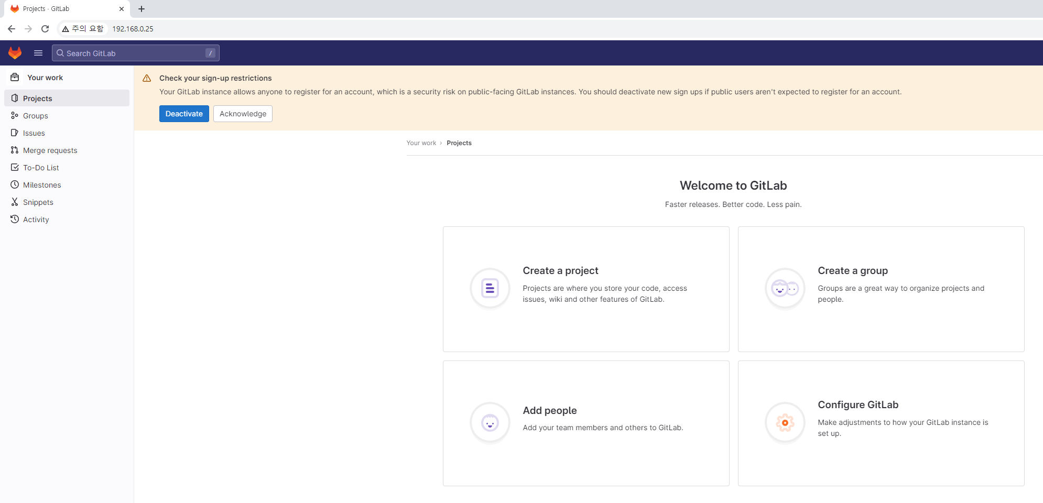
Task: Click the Merge requests sidebar icon
Action: [x=15, y=150]
